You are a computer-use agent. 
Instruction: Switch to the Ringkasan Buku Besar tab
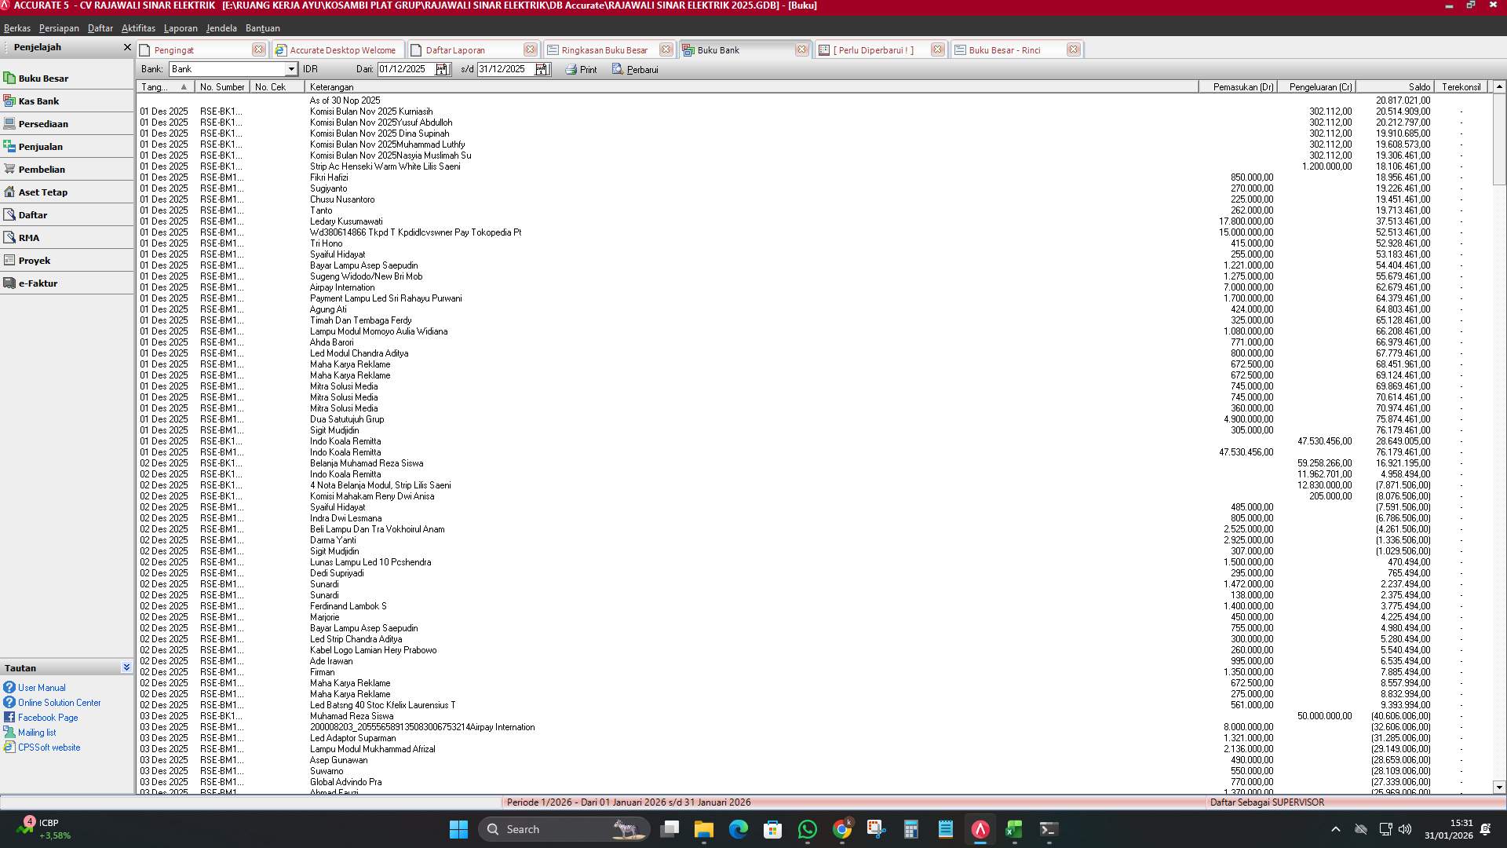pyautogui.click(x=604, y=49)
